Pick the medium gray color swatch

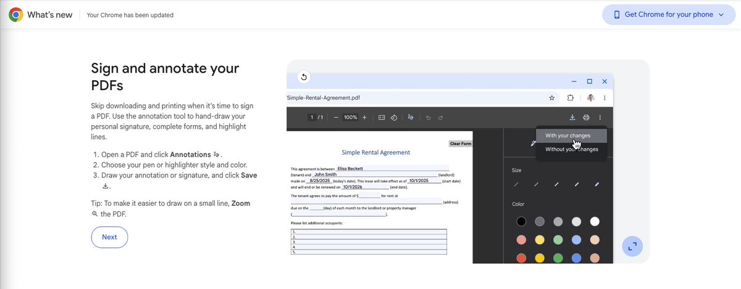coord(558,221)
